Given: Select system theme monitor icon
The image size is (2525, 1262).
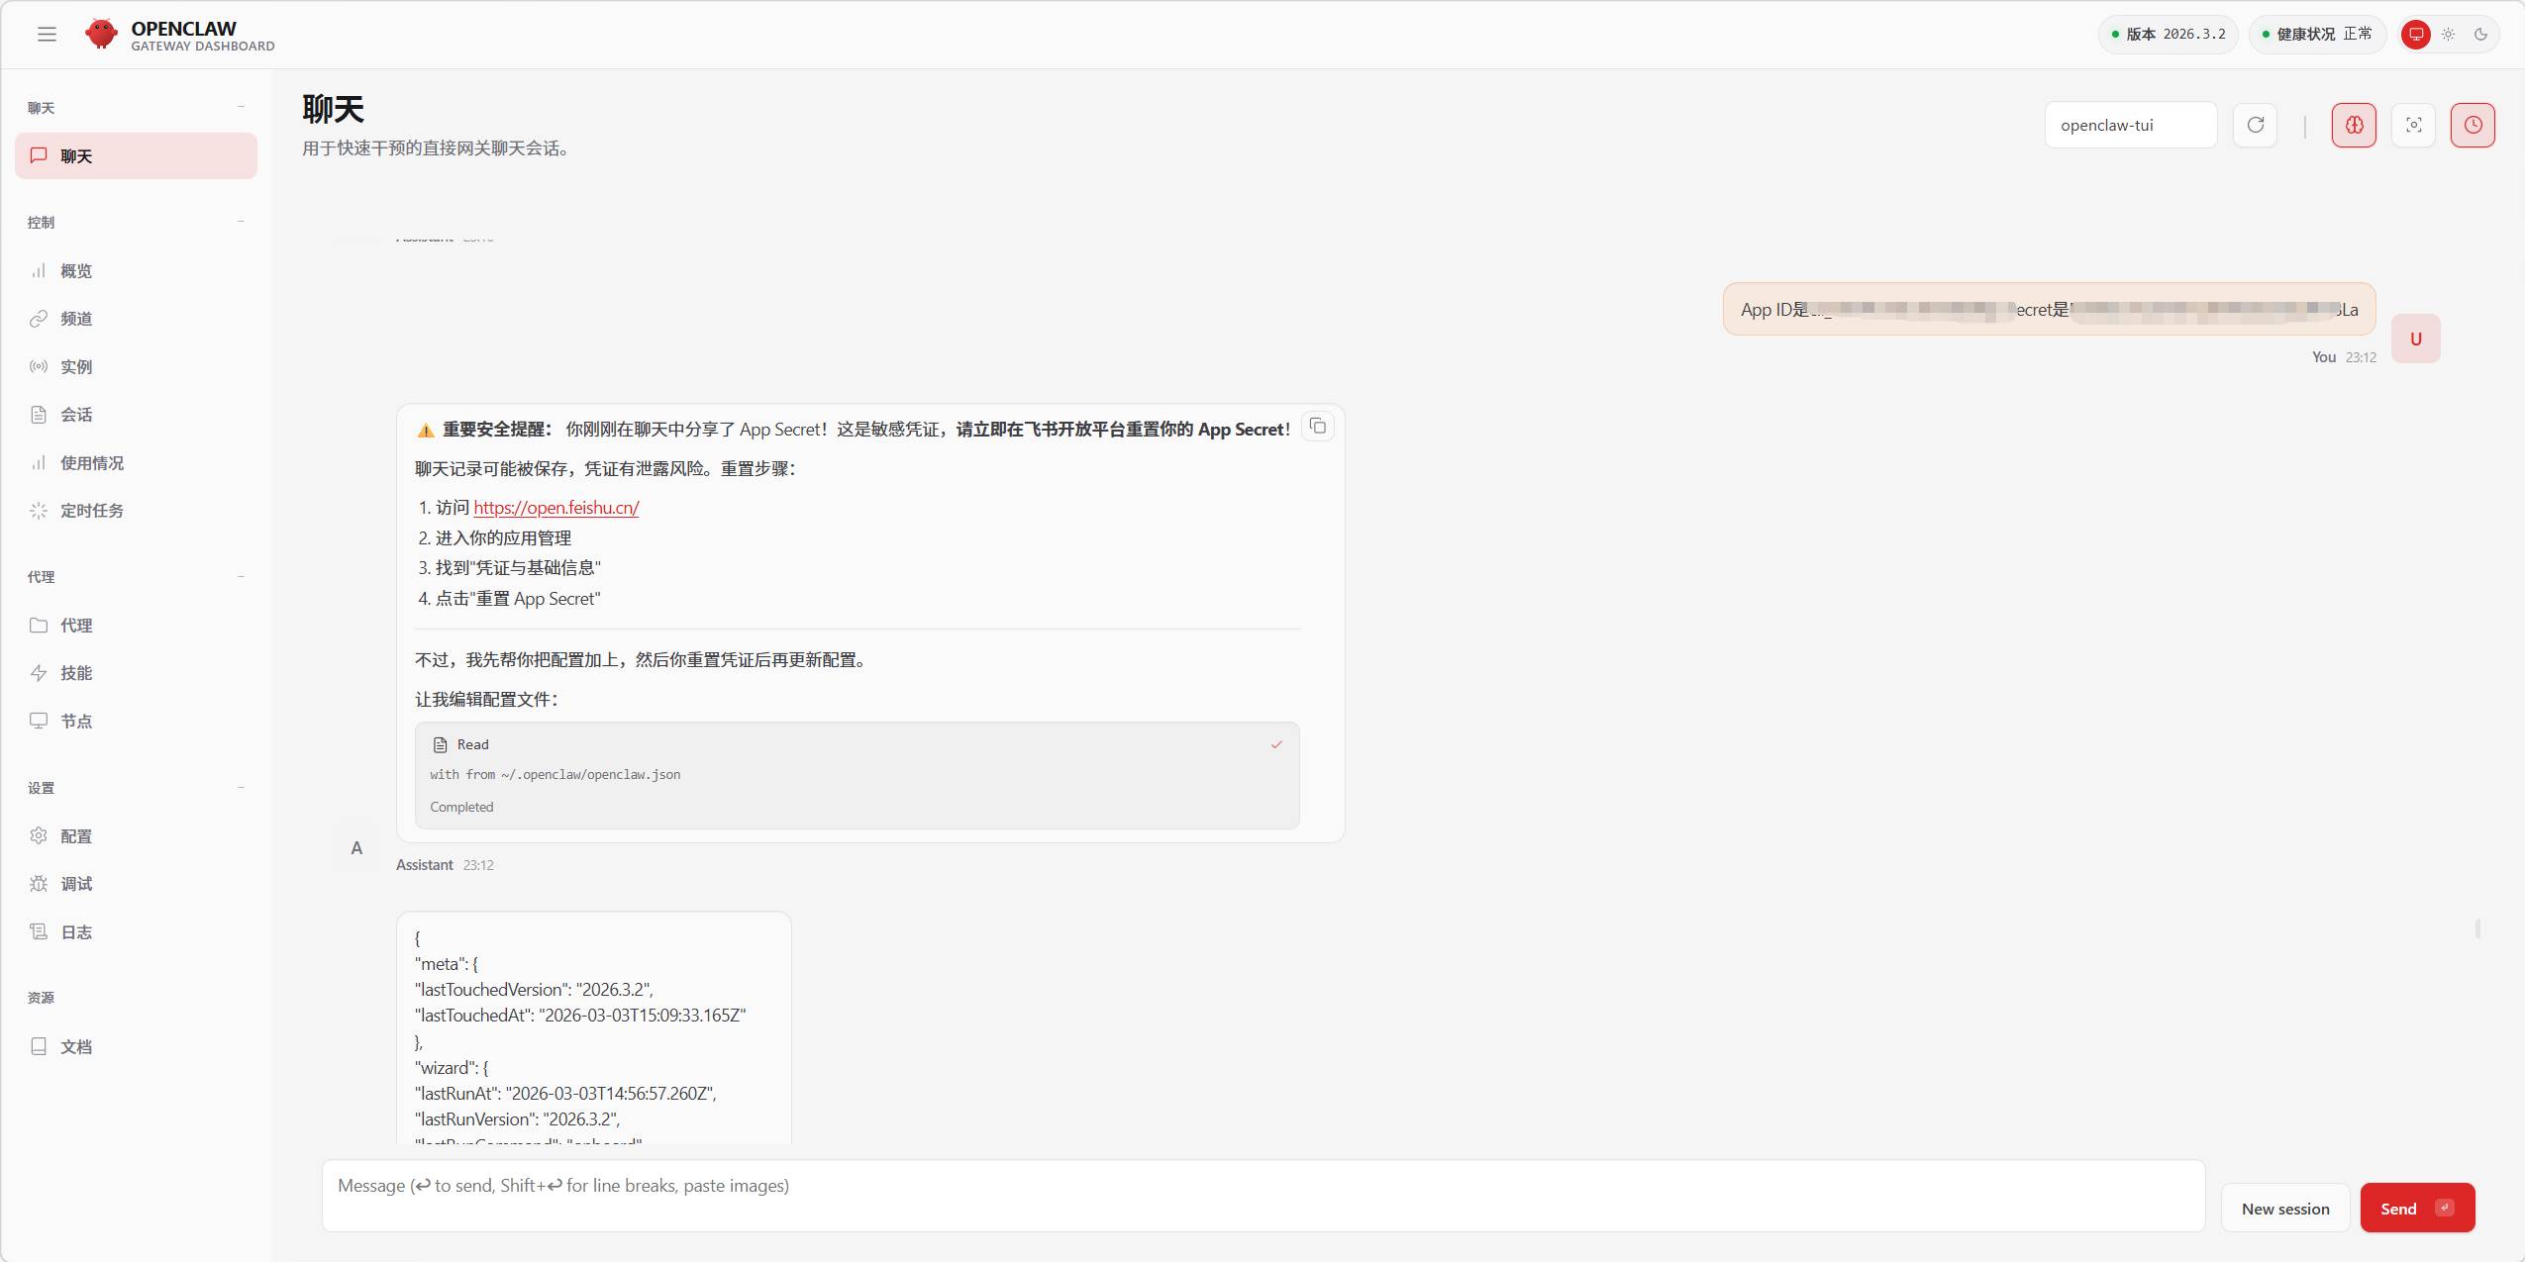Looking at the screenshot, I should point(2416,35).
